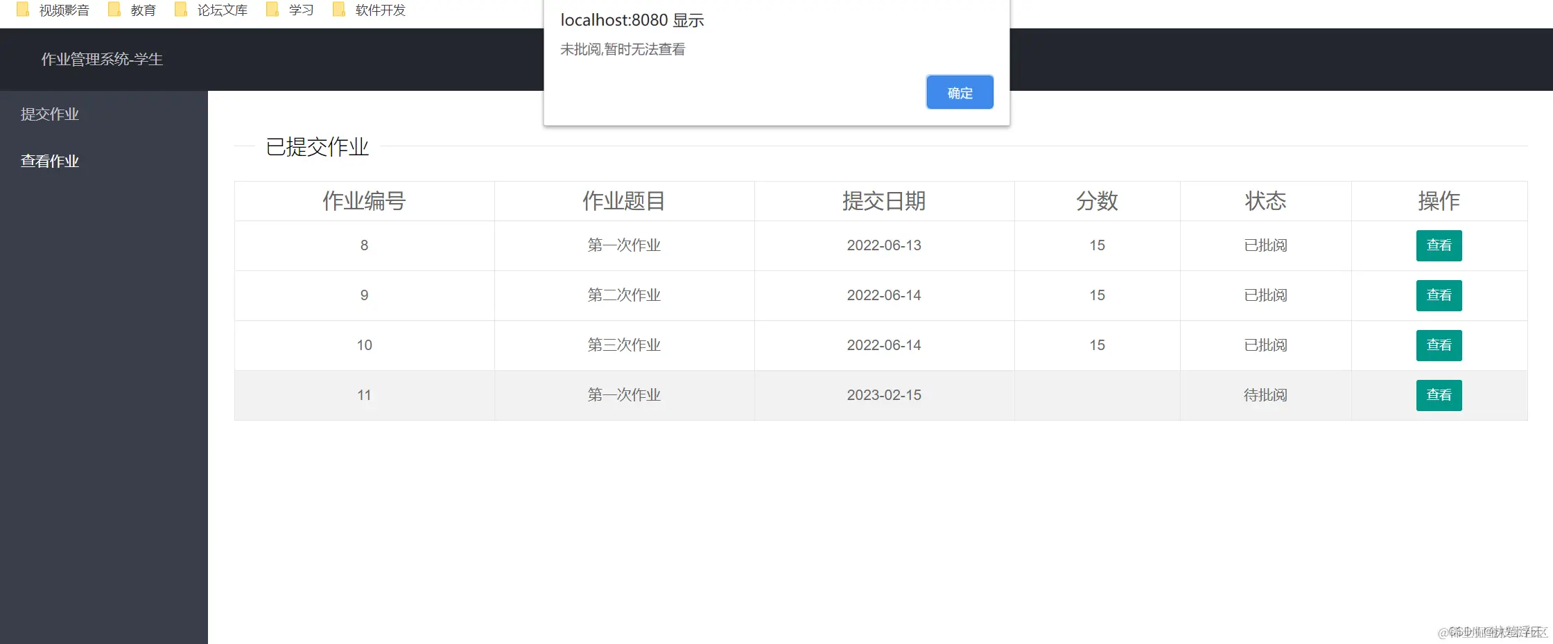1553x644 pixels.
Task: Open the 论坛文库 bookmark folder
Action: click(211, 10)
